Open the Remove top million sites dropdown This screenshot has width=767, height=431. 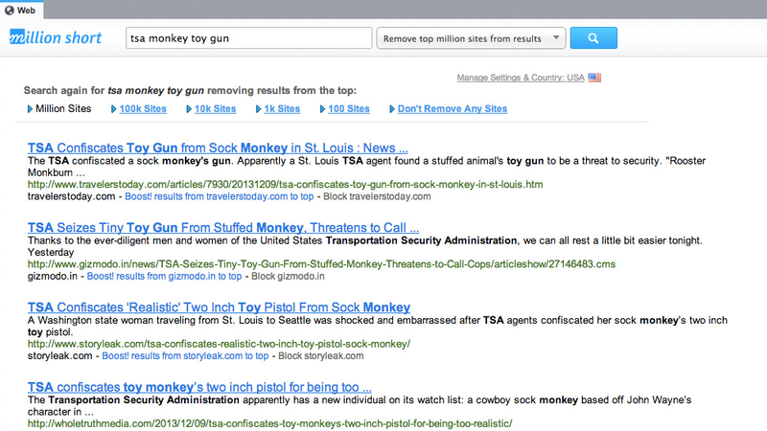click(x=471, y=38)
